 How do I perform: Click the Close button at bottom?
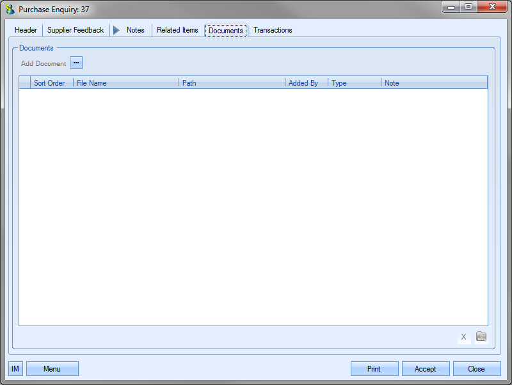(477, 368)
